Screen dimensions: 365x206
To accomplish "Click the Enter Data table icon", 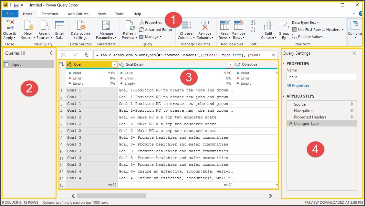I will (59, 25).
